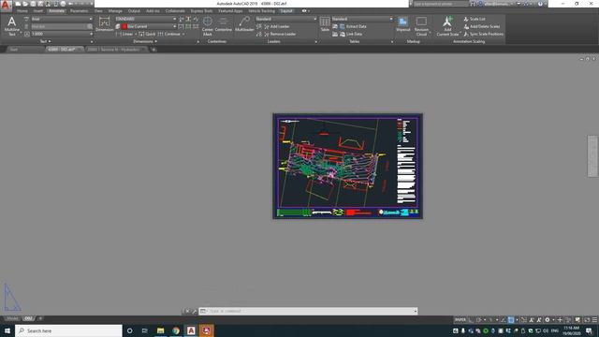599x337 pixels.
Task: Open Chrome from the taskbar
Action: [x=176, y=330]
